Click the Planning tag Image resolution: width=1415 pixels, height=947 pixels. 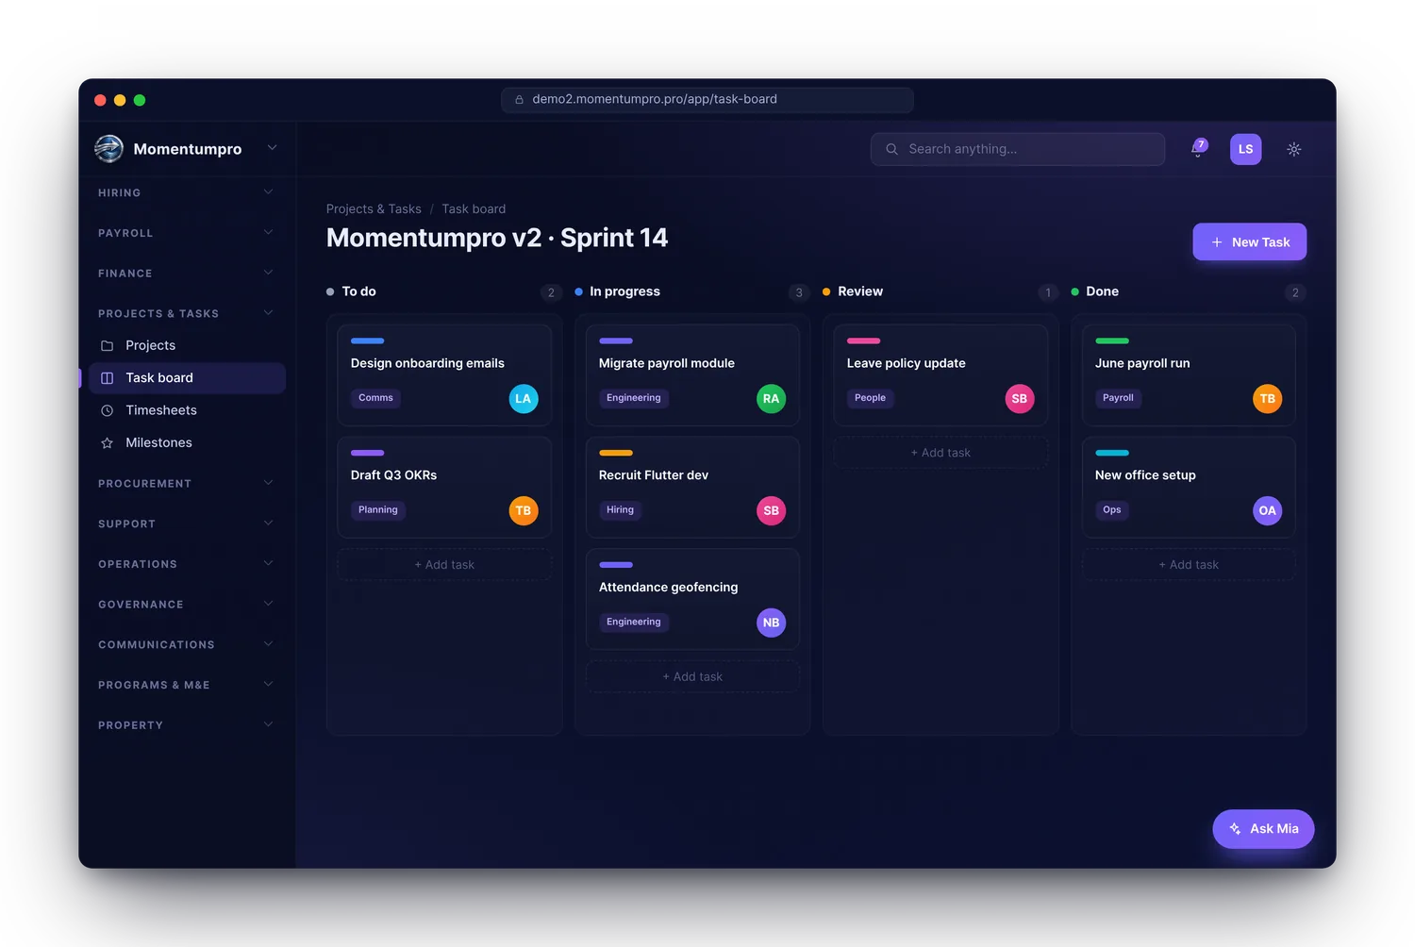click(x=378, y=510)
